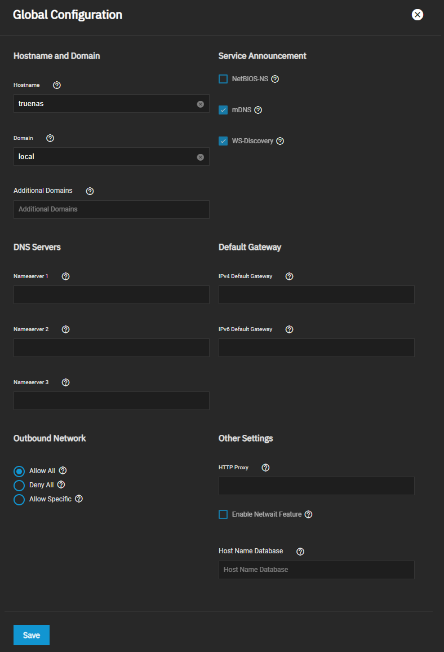Save the global configuration
Image resolution: width=444 pixels, height=652 pixels.
pyautogui.click(x=32, y=635)
